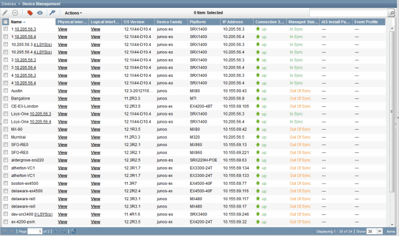
Task: Click the OS Version column header
Action: (x=134, y=22)
